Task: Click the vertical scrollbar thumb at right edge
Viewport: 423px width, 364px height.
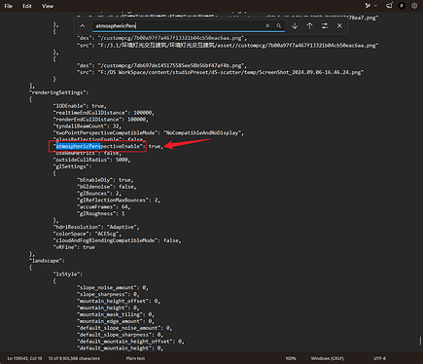Action: coord(420,341)
